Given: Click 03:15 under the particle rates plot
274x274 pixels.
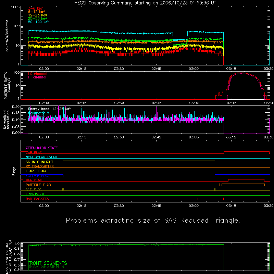Looking at the screenshot, I should click(x=232, y=103).
